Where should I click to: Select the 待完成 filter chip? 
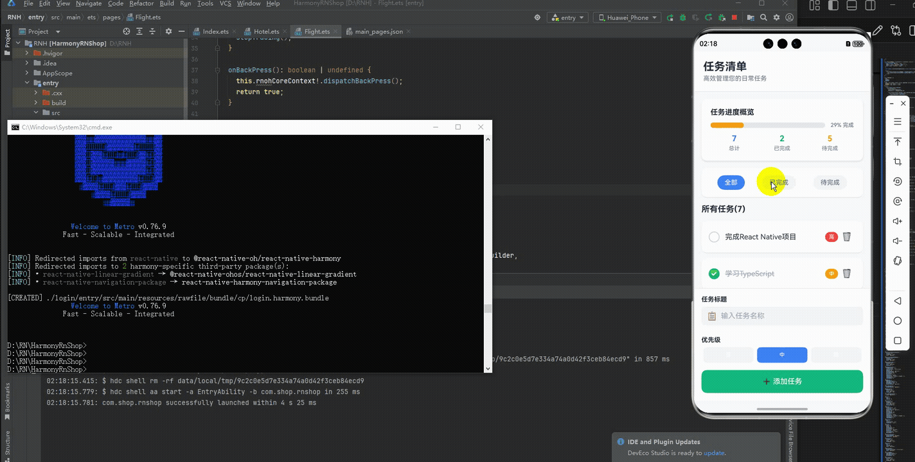(830, 182)
